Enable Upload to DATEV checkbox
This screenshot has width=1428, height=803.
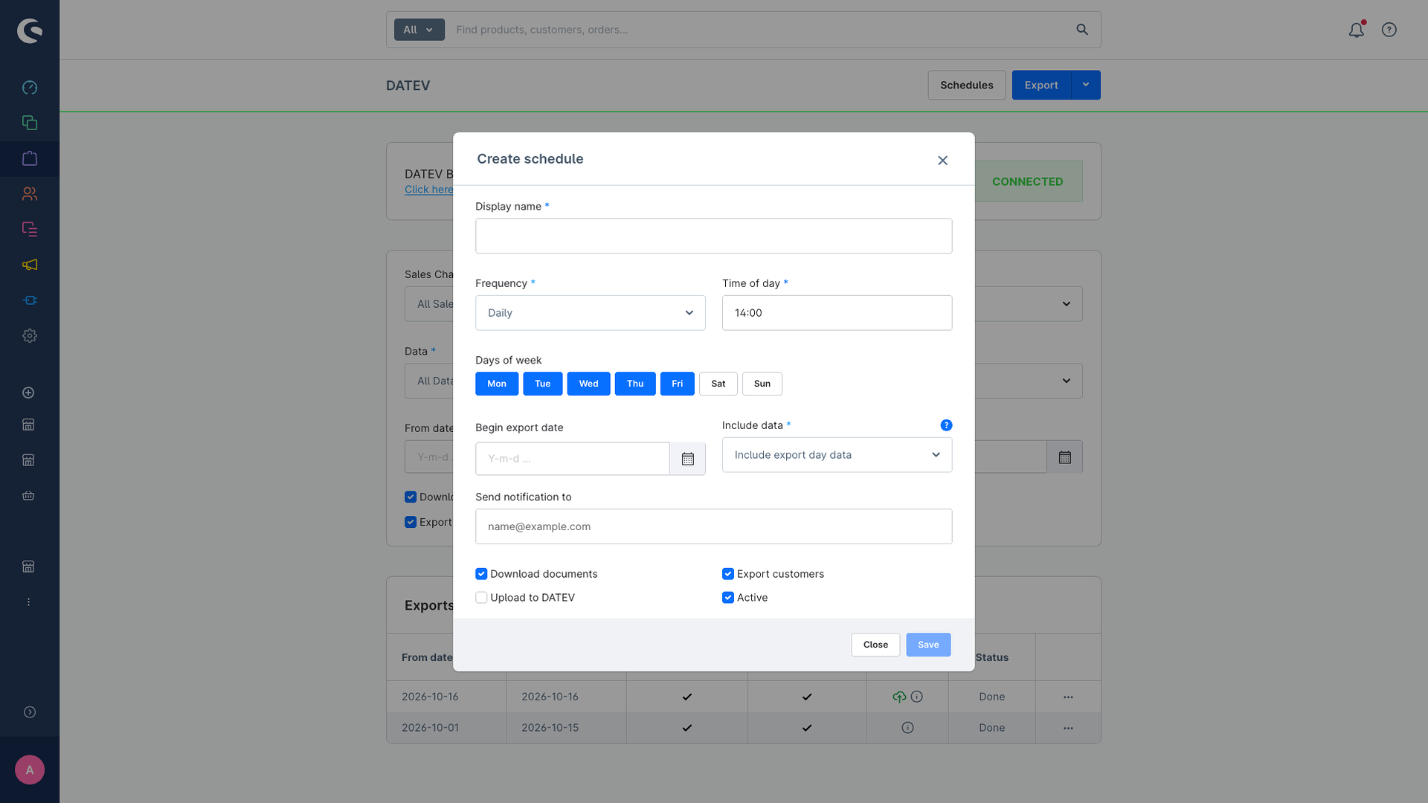[481, 598]
